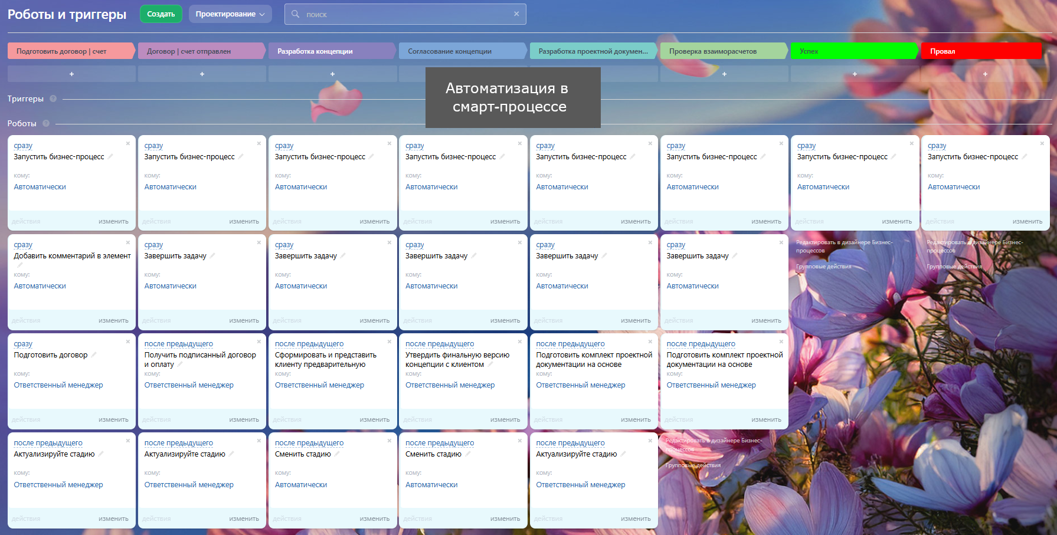Open Ответственный менеджер on the Подготовить договор card

[x=58, y=385]
